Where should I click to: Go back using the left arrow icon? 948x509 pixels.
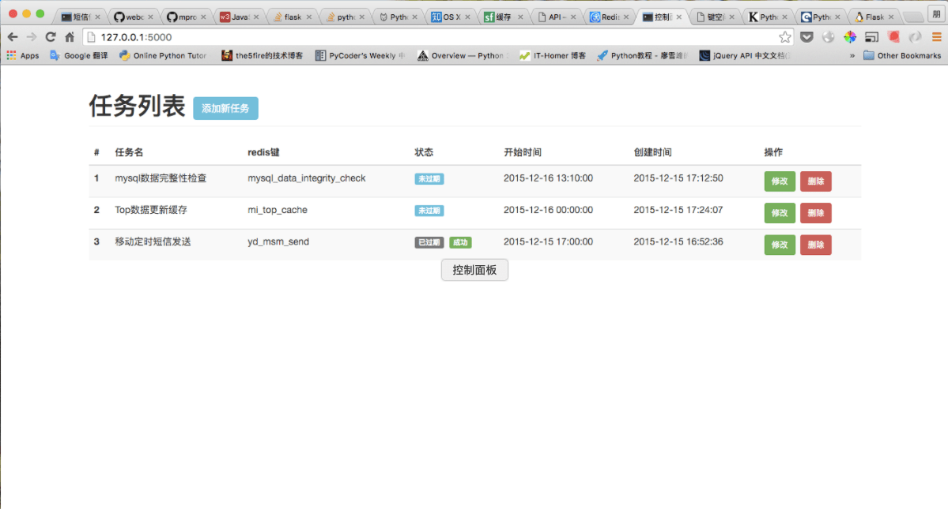pos(13,36)
